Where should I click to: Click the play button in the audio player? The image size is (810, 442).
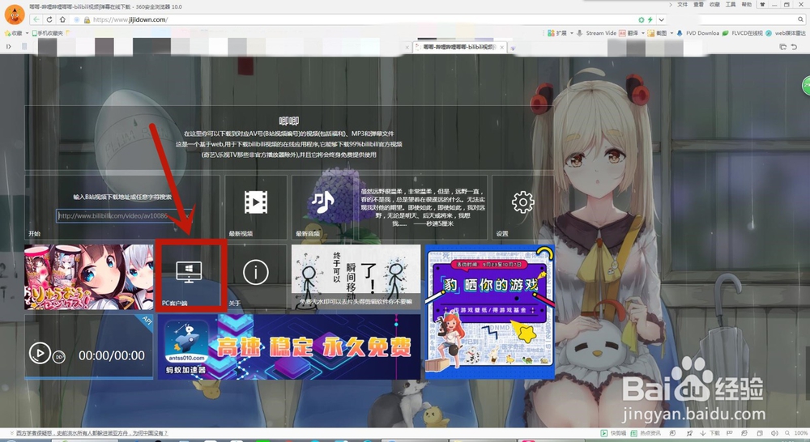coord(39,355)
